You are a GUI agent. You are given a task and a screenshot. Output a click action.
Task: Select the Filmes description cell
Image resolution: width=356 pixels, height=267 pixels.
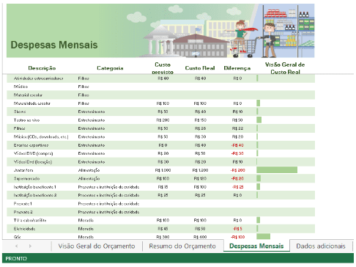(x=19, y=128)
